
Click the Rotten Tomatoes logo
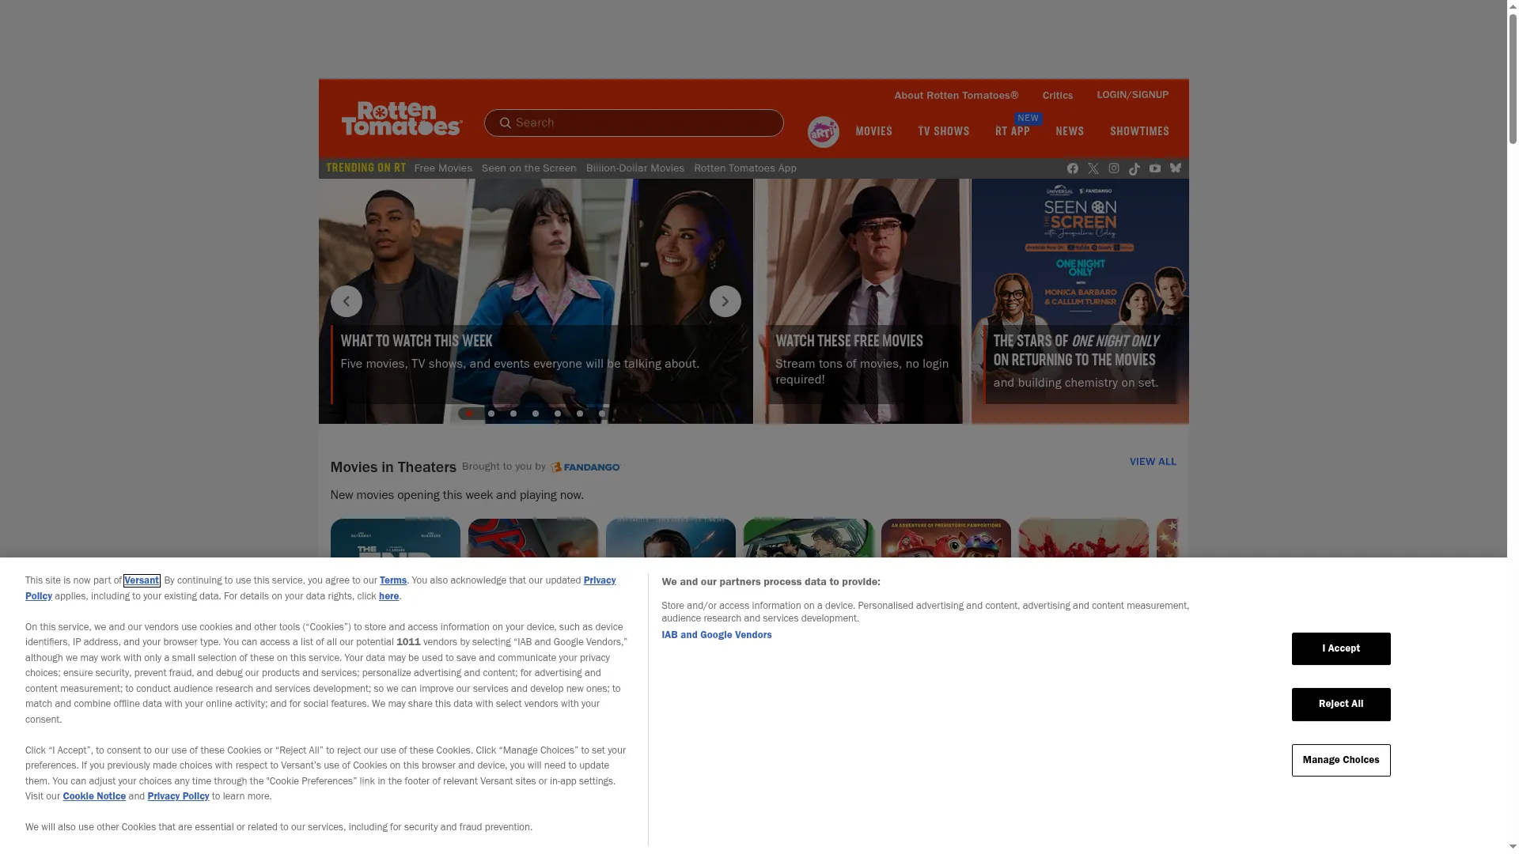point(402,119)
